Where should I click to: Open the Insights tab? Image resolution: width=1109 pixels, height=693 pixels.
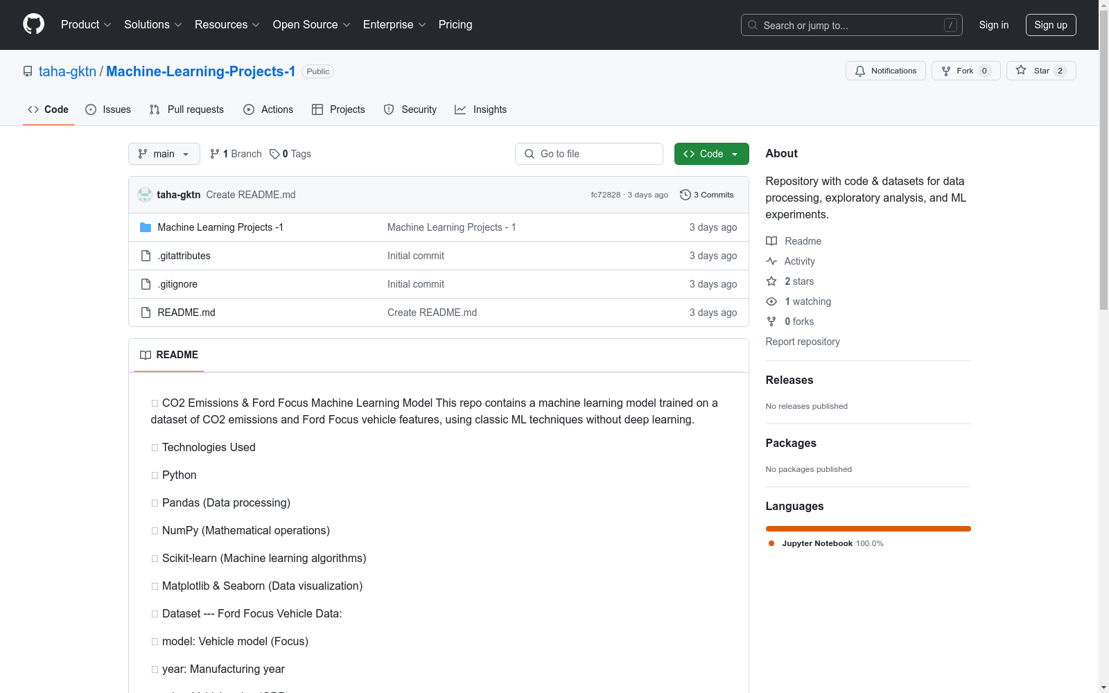(481, 109)
